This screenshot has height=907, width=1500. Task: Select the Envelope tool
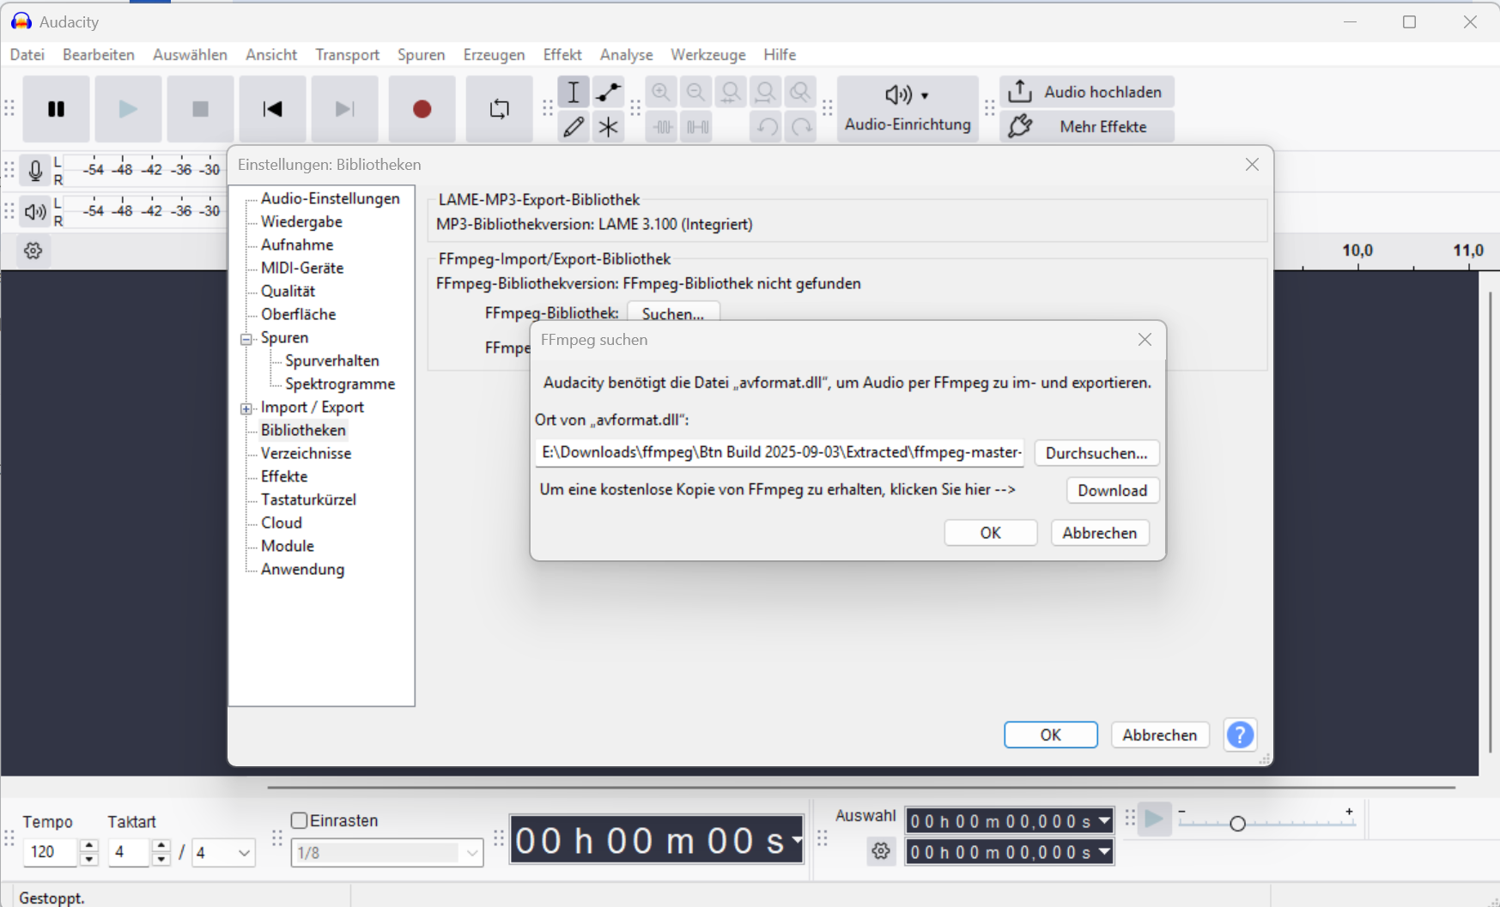tap(609, 92)
